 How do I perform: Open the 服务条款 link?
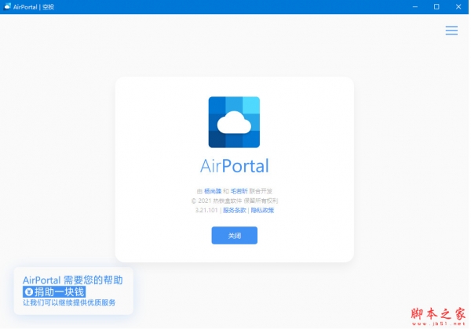point(234,211)
